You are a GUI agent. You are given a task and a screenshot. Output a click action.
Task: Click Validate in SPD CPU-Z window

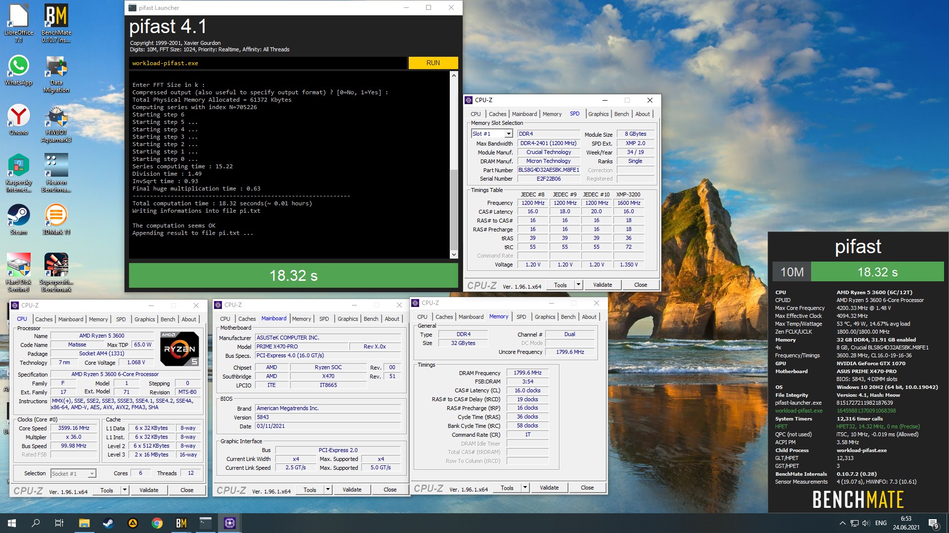coord(603,285)
